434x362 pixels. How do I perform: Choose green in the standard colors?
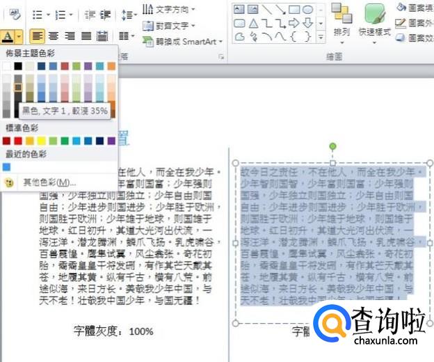point(65,141)
